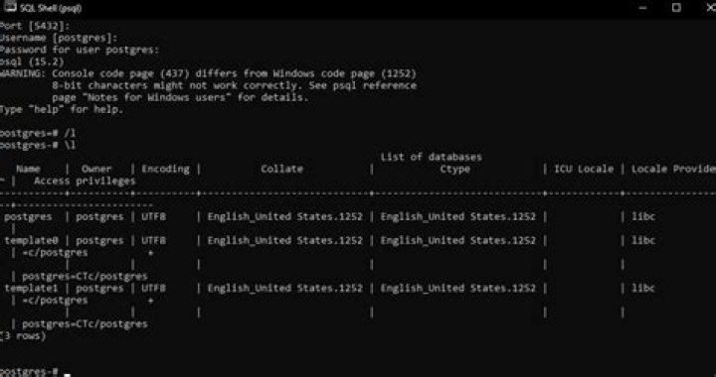This screenshot has width=716, height=377.
Task: Click the 'Ctype' column header
Action: point(454,169)
